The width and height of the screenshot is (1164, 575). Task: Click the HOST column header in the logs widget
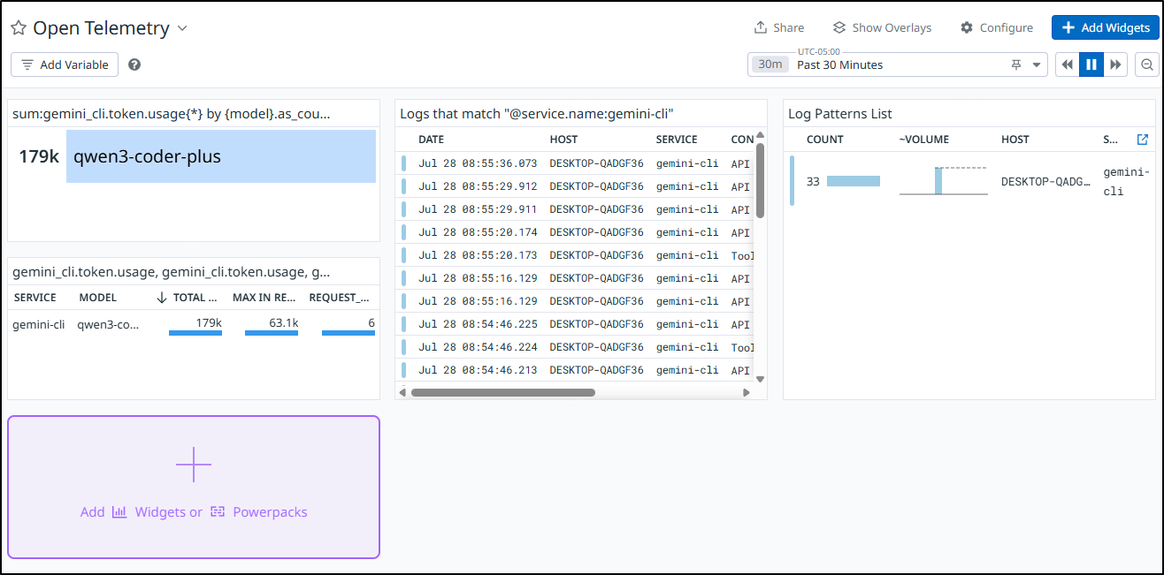(x=563, y=140)
